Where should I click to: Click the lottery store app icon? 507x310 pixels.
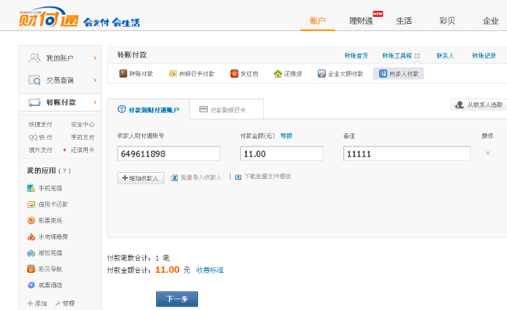[31, 220]
